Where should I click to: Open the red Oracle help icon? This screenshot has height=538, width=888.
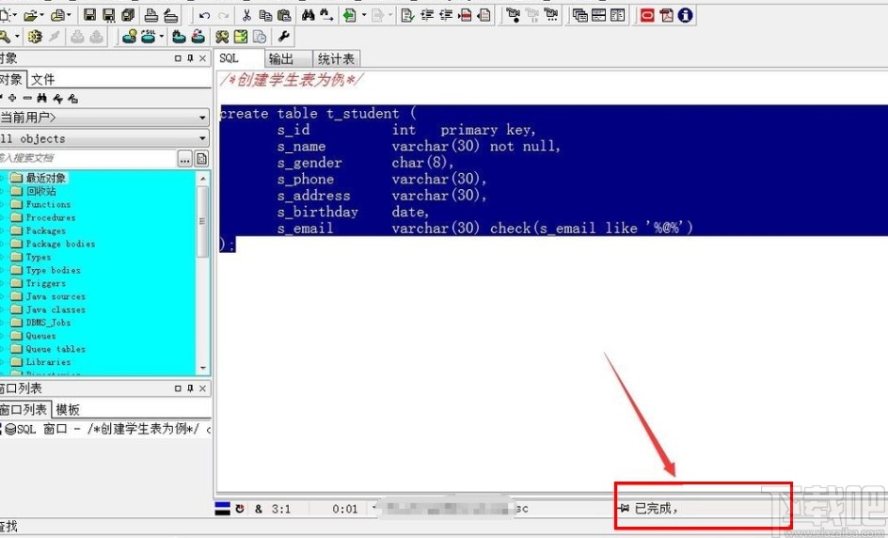pos(647,15)
